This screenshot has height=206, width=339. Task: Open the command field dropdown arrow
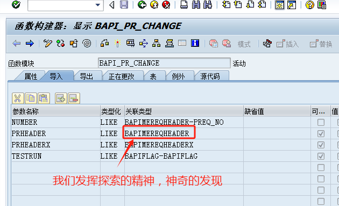coord(98,5)
